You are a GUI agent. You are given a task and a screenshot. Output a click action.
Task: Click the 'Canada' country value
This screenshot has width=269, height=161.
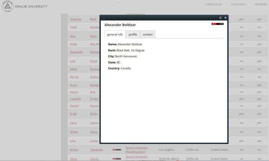pos(126,68)
